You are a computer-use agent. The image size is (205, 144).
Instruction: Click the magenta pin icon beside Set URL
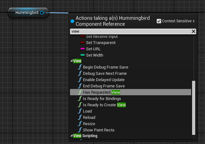83,49
